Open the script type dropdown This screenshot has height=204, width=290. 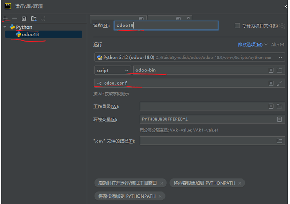tap(113, 70)
